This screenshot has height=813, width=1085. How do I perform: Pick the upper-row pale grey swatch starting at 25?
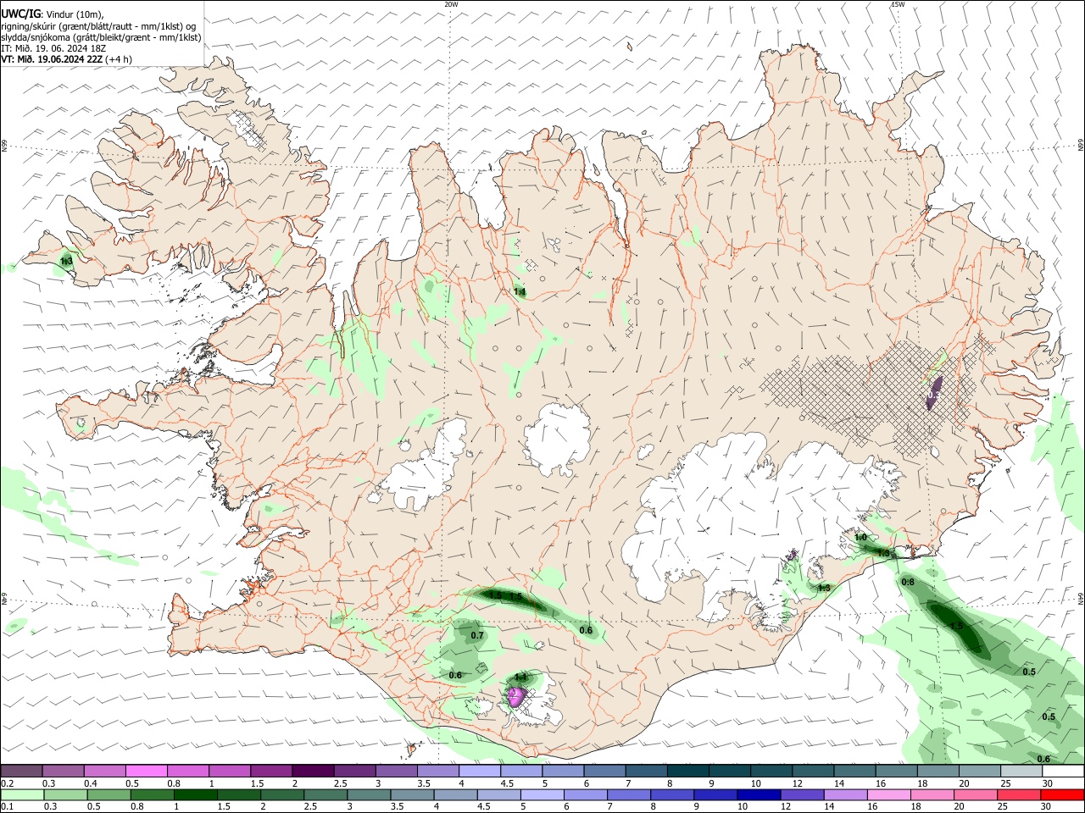[x=1020, y=771]
